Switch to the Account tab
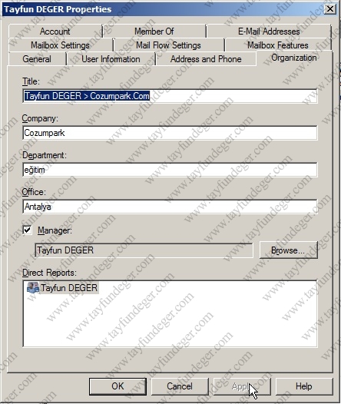The width and height of the screenshot is (341, 404). click(x=55, y=31)
